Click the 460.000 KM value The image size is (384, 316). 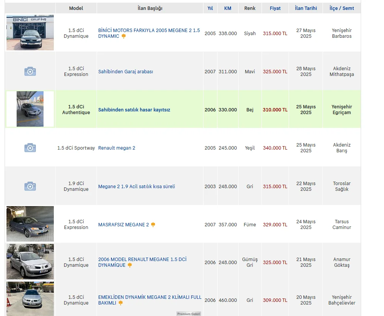[228, 300]
